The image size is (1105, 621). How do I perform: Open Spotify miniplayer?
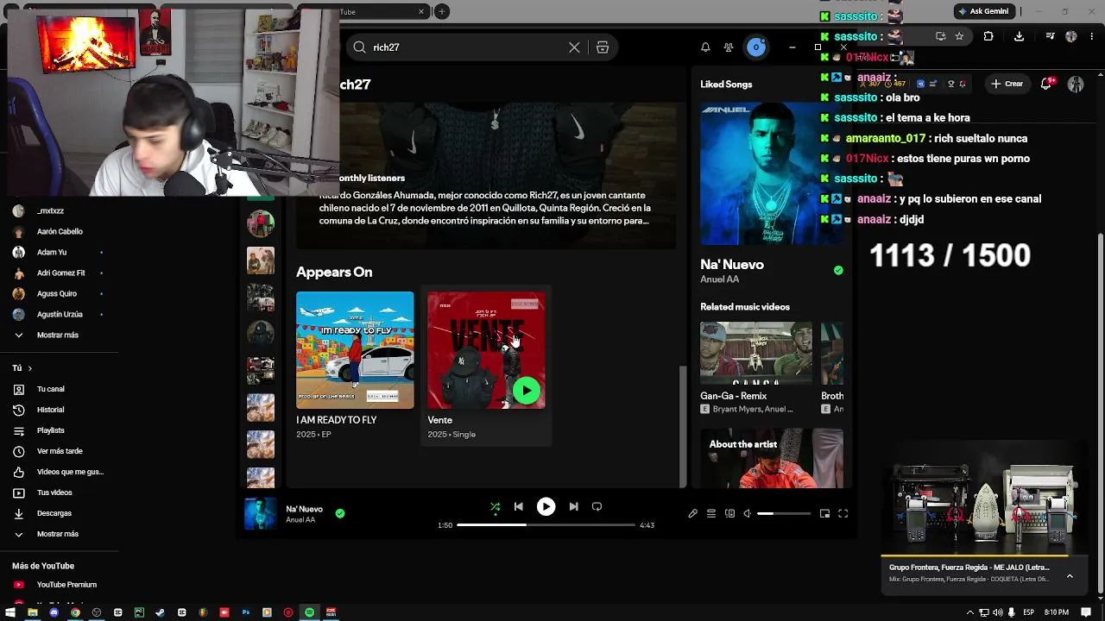tap(824, 514)
